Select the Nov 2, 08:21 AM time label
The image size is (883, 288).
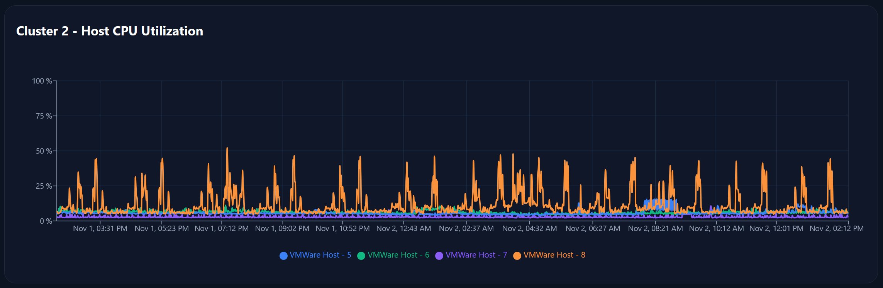(655, 228)
